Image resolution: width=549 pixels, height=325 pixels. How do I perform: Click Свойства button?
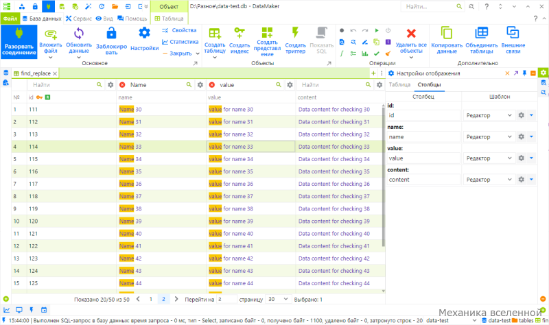180,30
